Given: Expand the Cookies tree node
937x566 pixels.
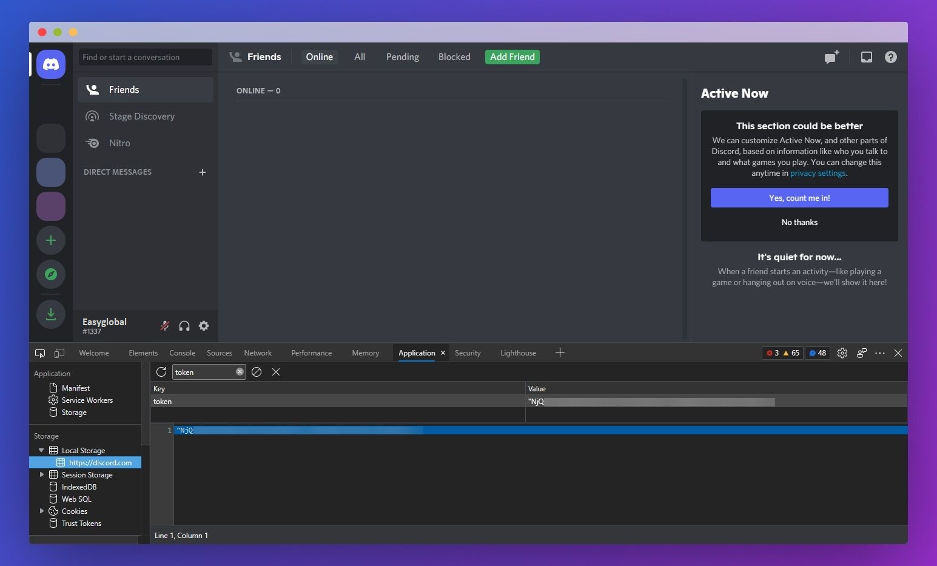Looking at the screenshot, I should click(41, 511).
